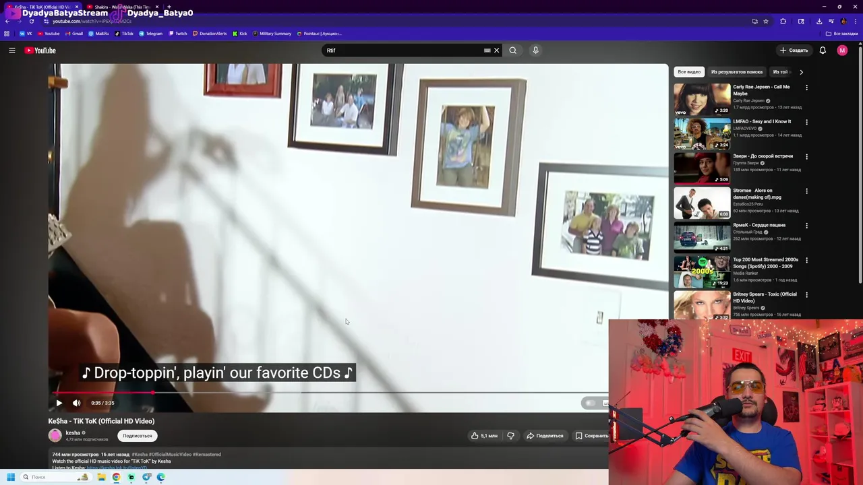This screenshot has height=485, width=863.
Task: Open the Twitch bookmark
Action: coord(178,34)
